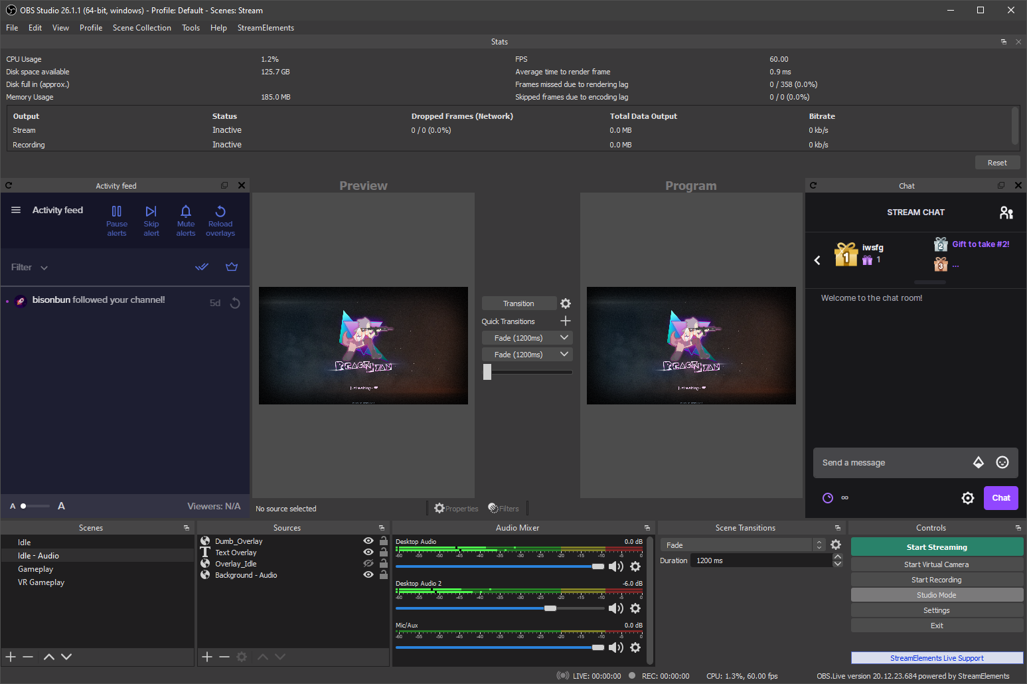Screen dimensions: 1027x684
Task: Mark all activities as read with double-check icon
Action: click(x=202, y=267)
